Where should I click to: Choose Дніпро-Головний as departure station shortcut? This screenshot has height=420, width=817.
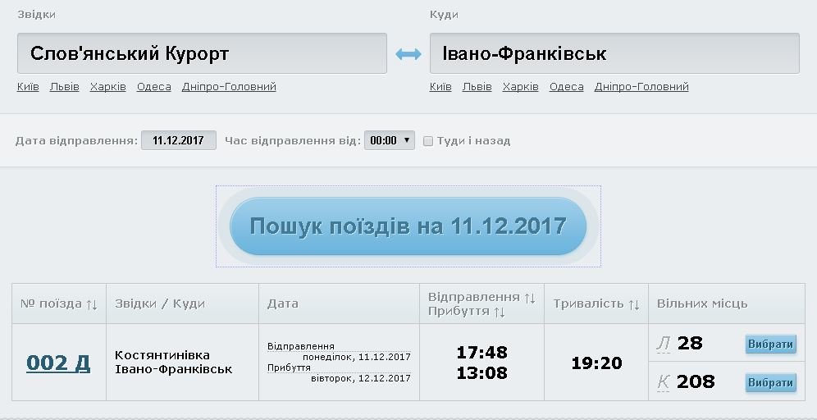coord(229,86)
